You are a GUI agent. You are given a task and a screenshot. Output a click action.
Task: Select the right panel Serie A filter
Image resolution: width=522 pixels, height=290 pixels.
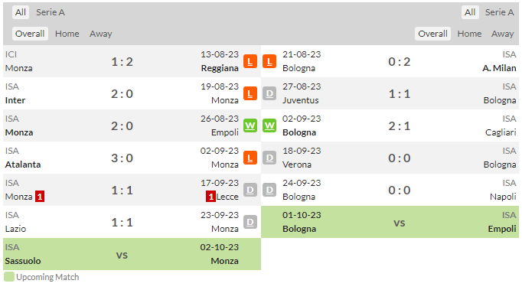(x=499, y=12)
